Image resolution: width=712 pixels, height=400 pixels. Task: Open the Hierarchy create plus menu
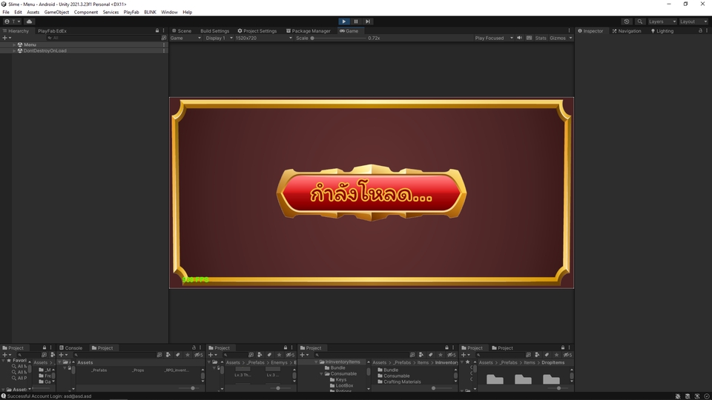[7, 38]
